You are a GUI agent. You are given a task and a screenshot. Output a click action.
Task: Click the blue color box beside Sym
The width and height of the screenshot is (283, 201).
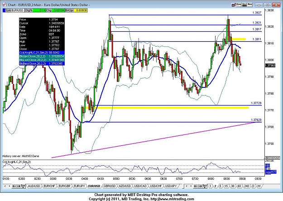[4, 10]
